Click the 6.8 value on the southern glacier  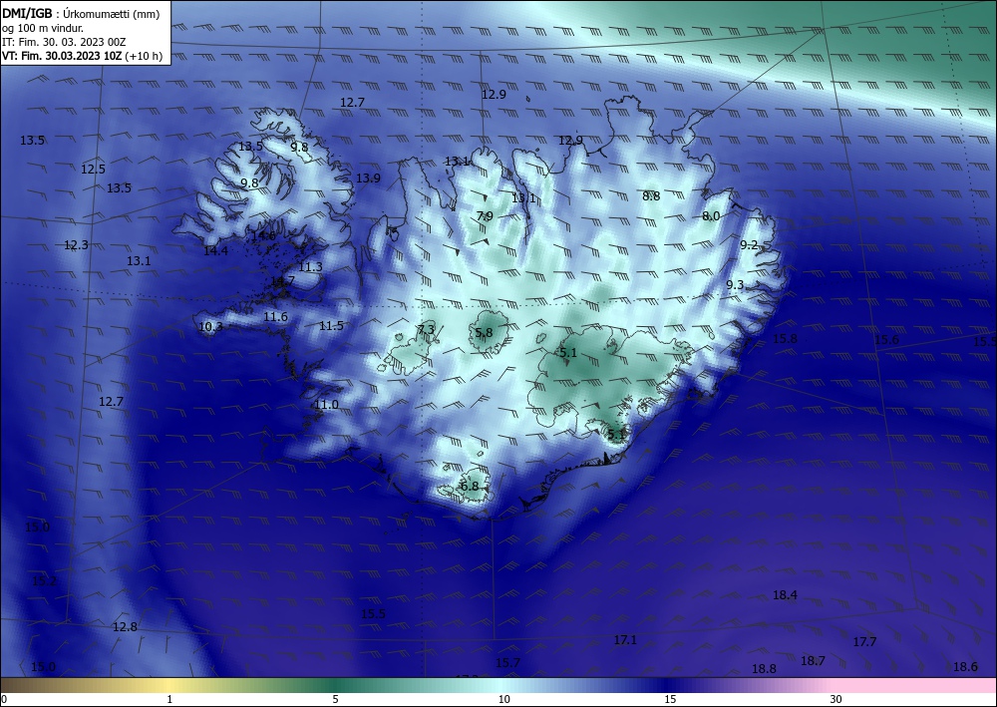[470, 487]
